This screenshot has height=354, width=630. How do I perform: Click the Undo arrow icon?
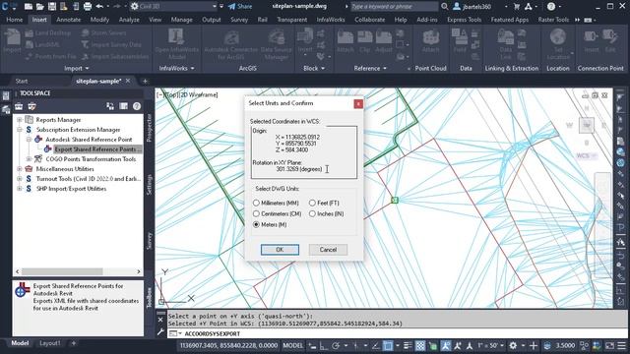99,7
